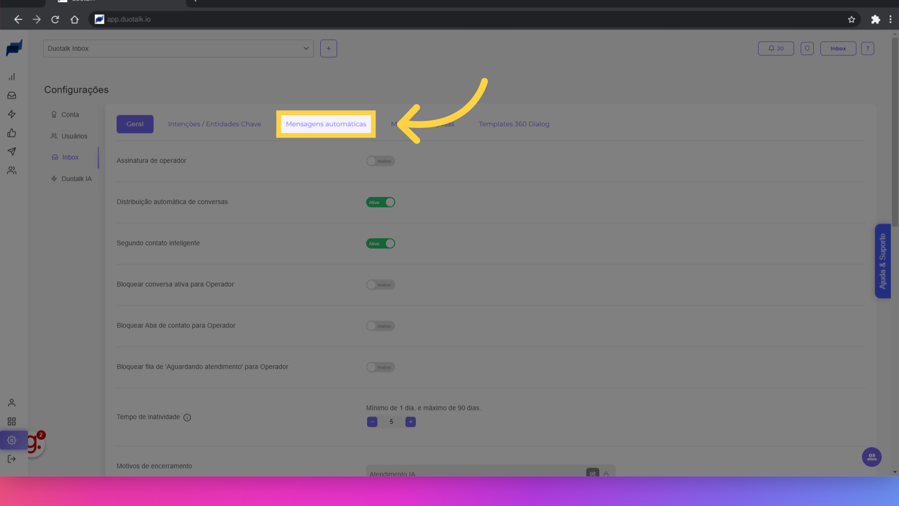Screen dimensions: 899x506
Task: Click the grid apps sidebar icon
Action: [12, 422]
